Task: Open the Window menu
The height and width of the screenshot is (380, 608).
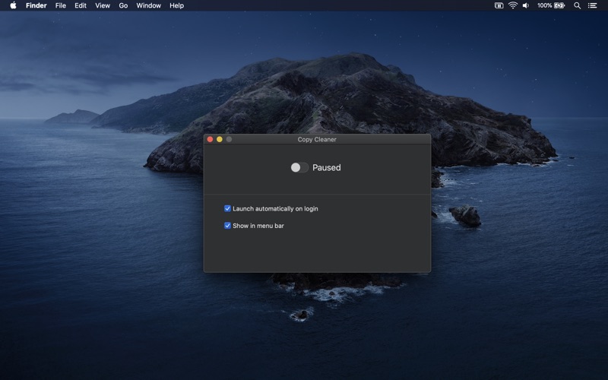Action: pos(148,5)
